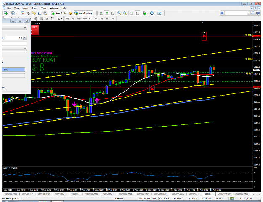Open the File menu
Screen dimensions: 263x202
[x=9, y=8]
